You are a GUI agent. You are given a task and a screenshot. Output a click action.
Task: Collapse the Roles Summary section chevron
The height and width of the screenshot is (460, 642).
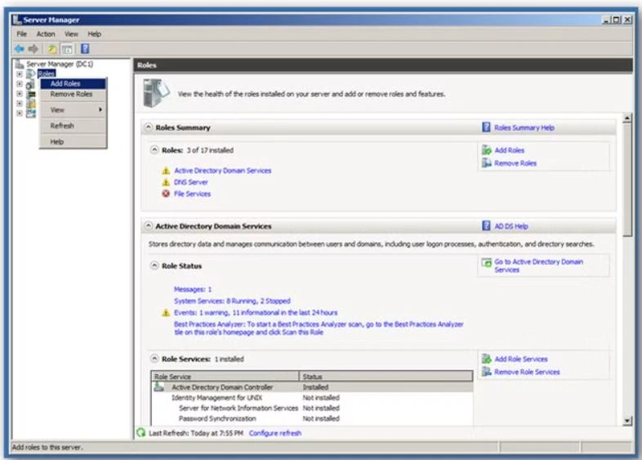148,127
